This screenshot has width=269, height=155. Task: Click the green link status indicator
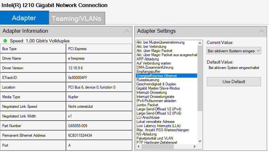[x=5, y=41]
